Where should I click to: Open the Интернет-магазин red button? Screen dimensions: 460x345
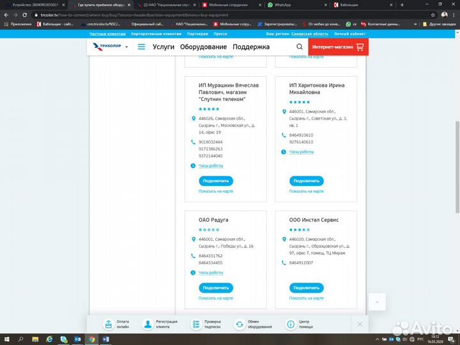(x=337, y=47)
